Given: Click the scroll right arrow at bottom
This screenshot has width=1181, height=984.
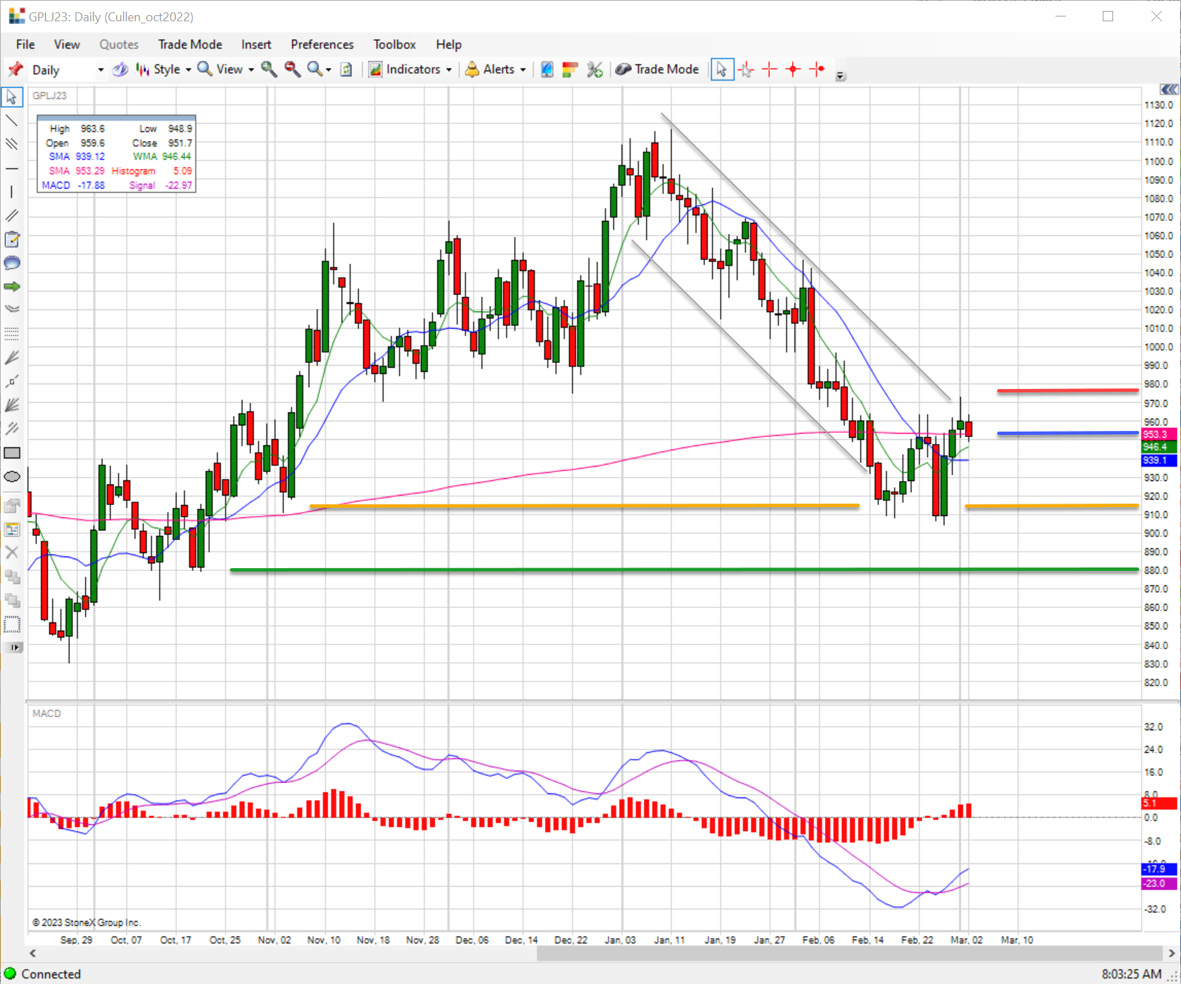Looking at the screenshot, I should tap(1171, 953).
